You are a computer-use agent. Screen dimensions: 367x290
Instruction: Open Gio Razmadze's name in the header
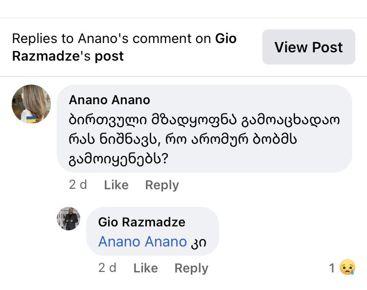45,56
